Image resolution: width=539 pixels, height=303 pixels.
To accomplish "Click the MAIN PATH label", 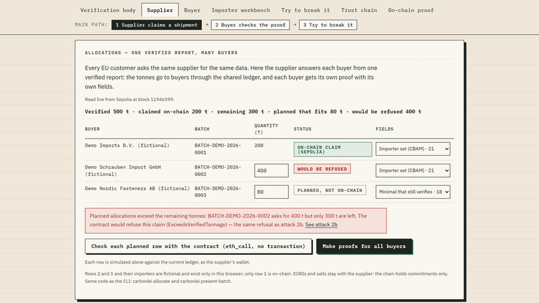I will click(x=91, y=25).
